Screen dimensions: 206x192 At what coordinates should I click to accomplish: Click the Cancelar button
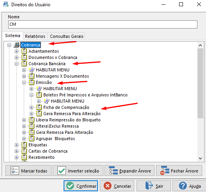tap(117, 186)
